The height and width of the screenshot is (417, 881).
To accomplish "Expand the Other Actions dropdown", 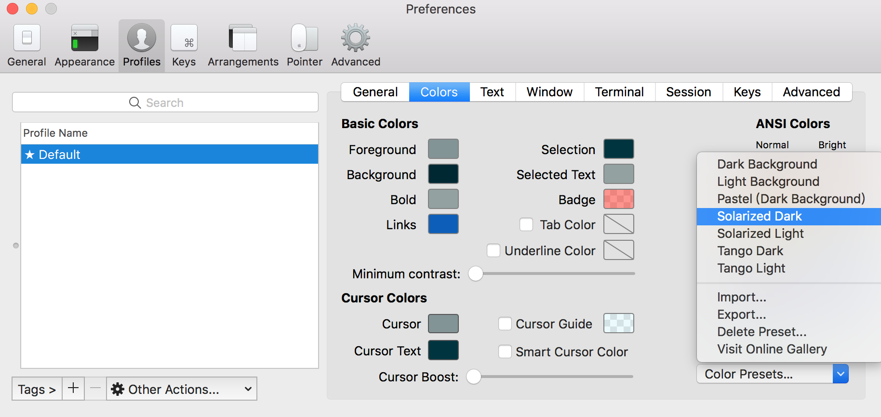I will 182,389.
